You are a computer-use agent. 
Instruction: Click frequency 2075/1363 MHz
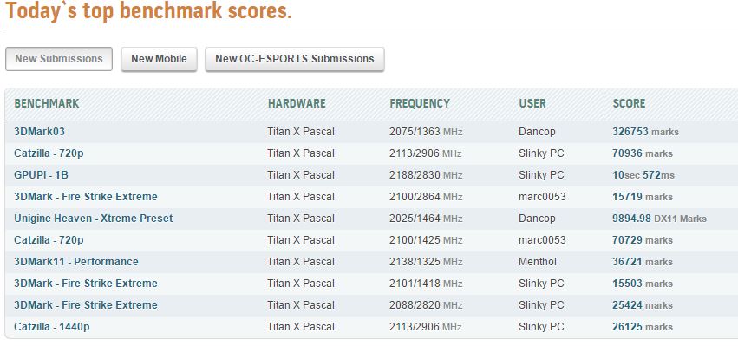426,132
